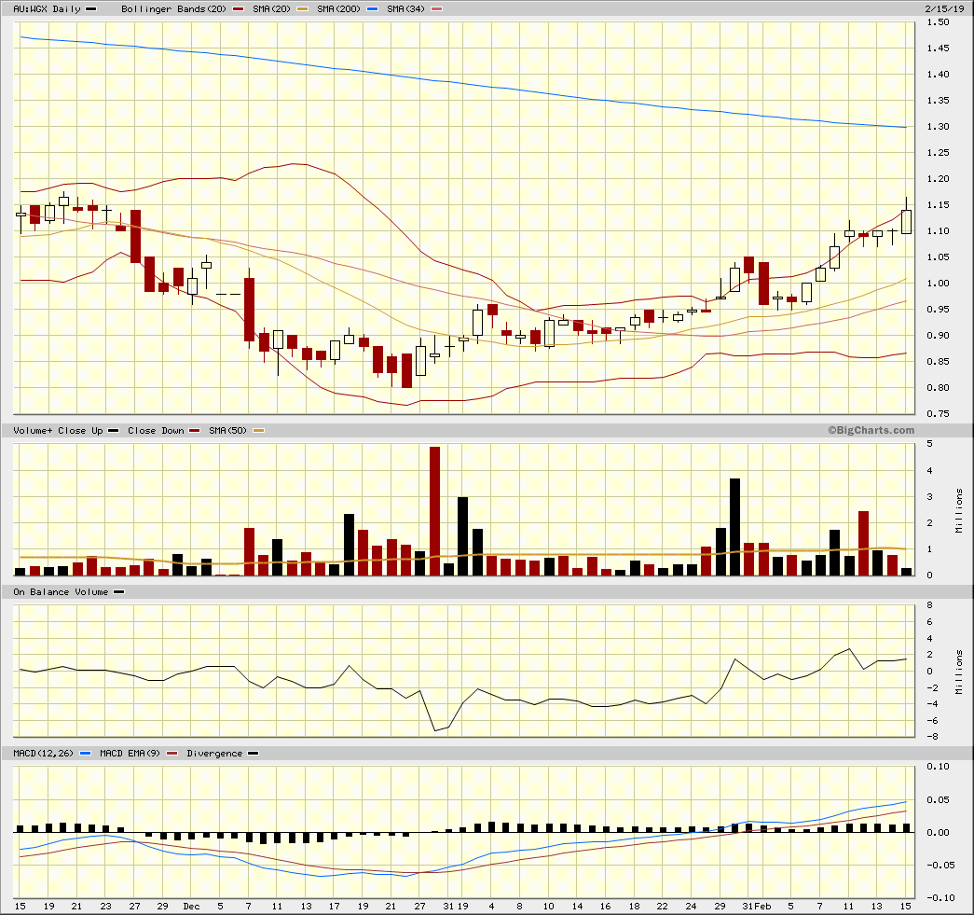Click the 0.05 MACD axis label
This screenshot has width=974, height=915.
tap(938, 800)
